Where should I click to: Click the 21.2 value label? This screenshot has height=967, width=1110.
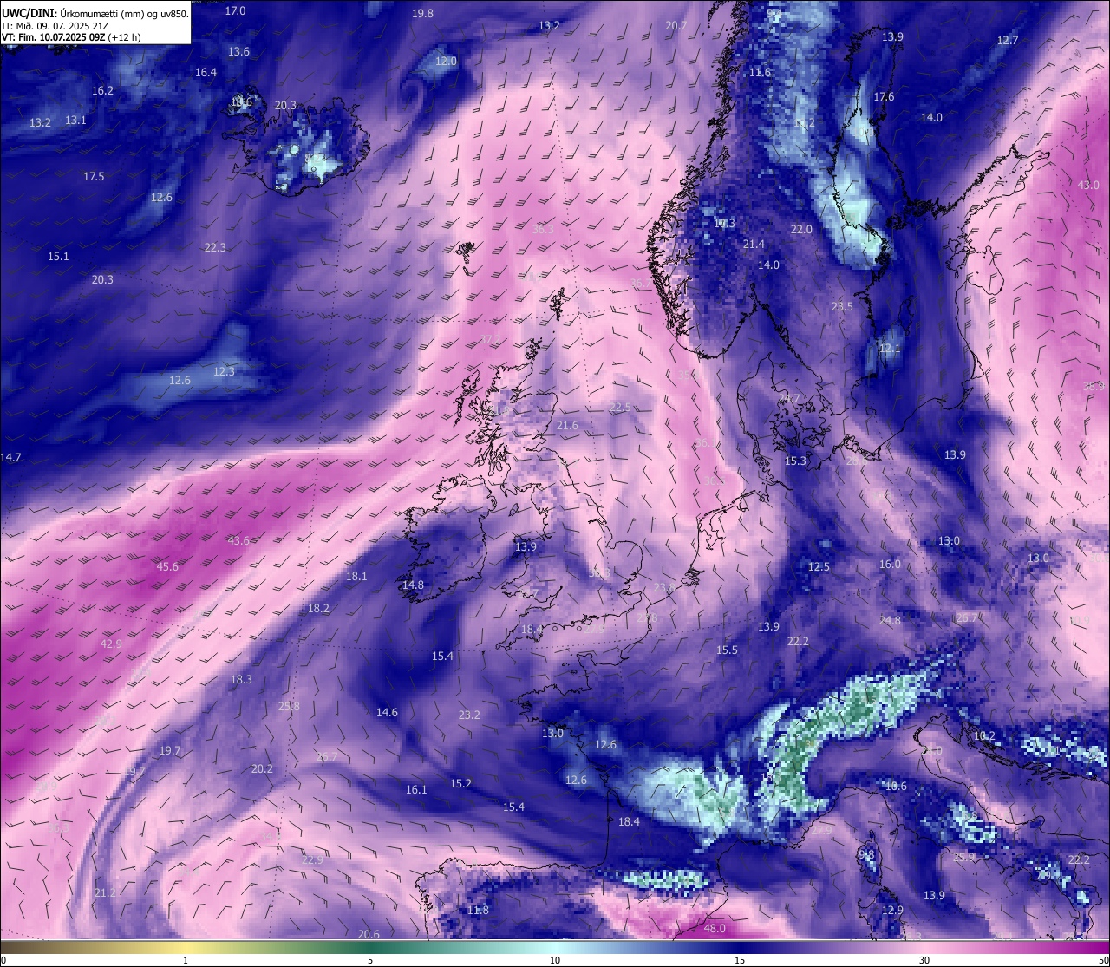105,893
